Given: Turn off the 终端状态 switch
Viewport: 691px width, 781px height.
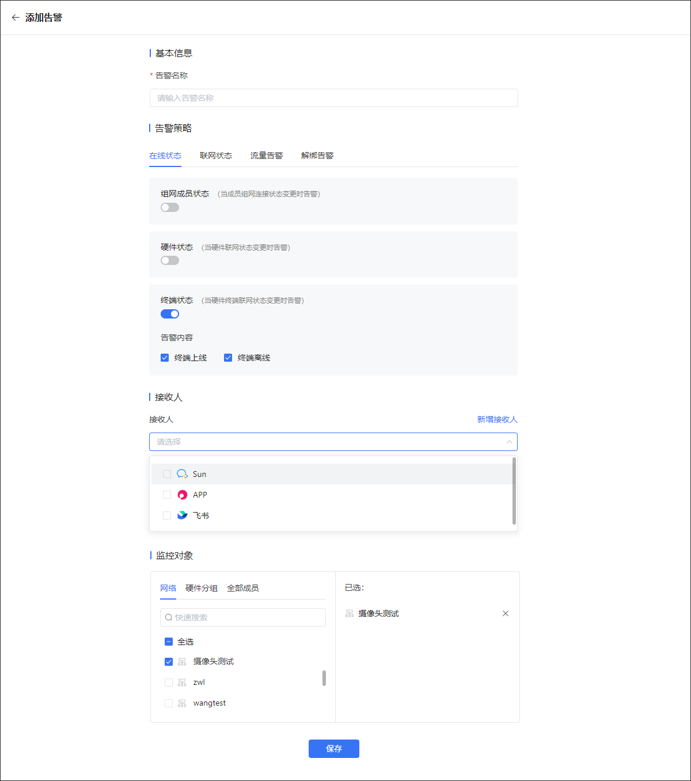Looking at the screenshot, I should tap(170, 314).
